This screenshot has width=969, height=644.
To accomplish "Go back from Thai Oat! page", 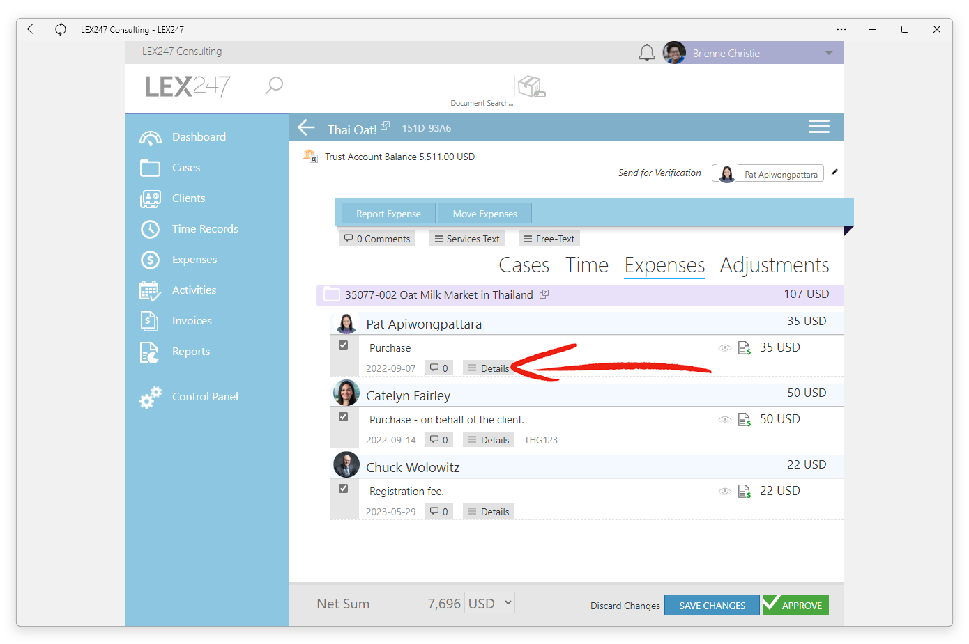I will [x=307, y=127].
